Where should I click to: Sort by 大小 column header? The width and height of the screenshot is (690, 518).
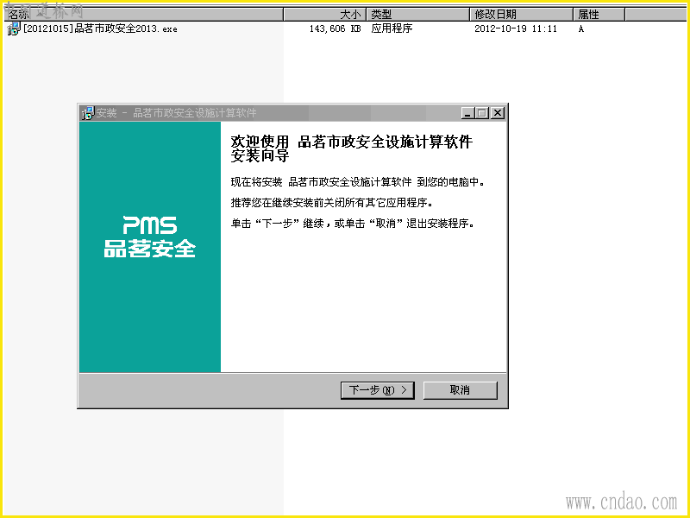(x=325, y=15)
